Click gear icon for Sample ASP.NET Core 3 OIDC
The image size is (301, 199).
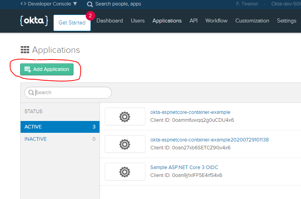pos(125,171)
